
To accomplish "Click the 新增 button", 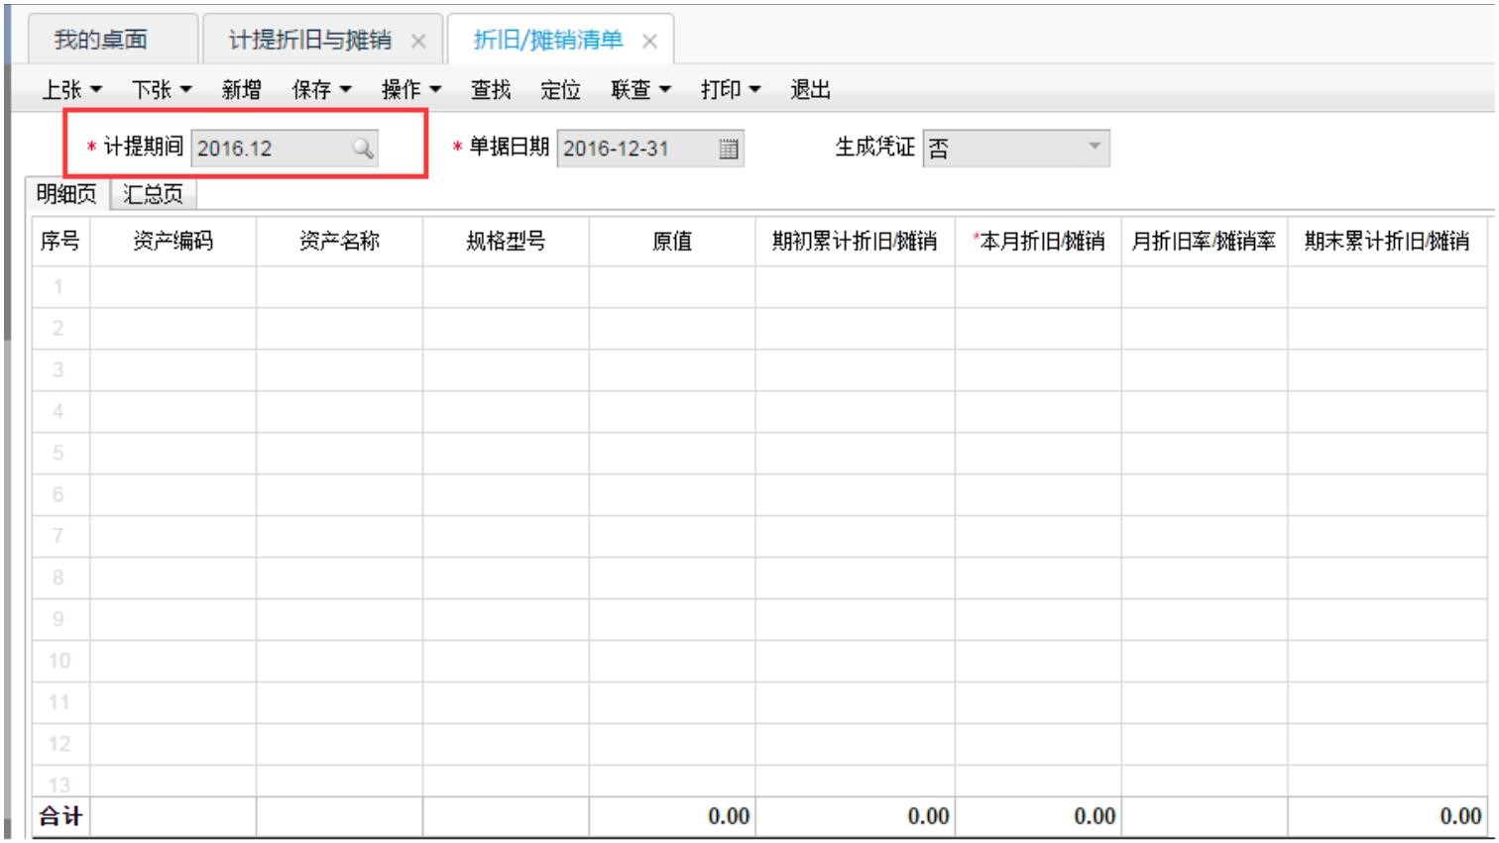I will (x=241, y=90).
